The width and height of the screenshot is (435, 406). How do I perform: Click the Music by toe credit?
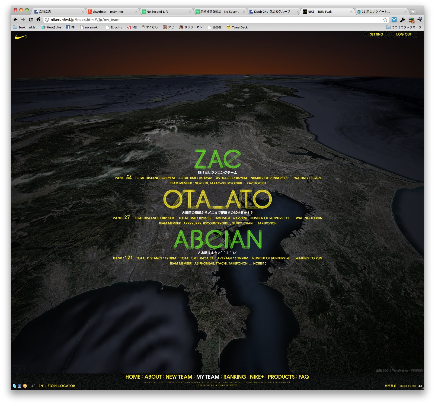[408, 386]
